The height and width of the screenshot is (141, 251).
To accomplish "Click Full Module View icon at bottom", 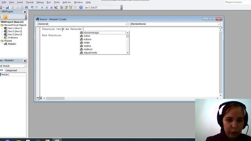I will pos(41,98).
